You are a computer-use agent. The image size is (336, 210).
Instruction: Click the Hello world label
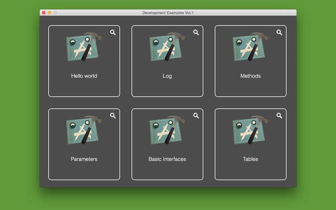click(84, 76)
